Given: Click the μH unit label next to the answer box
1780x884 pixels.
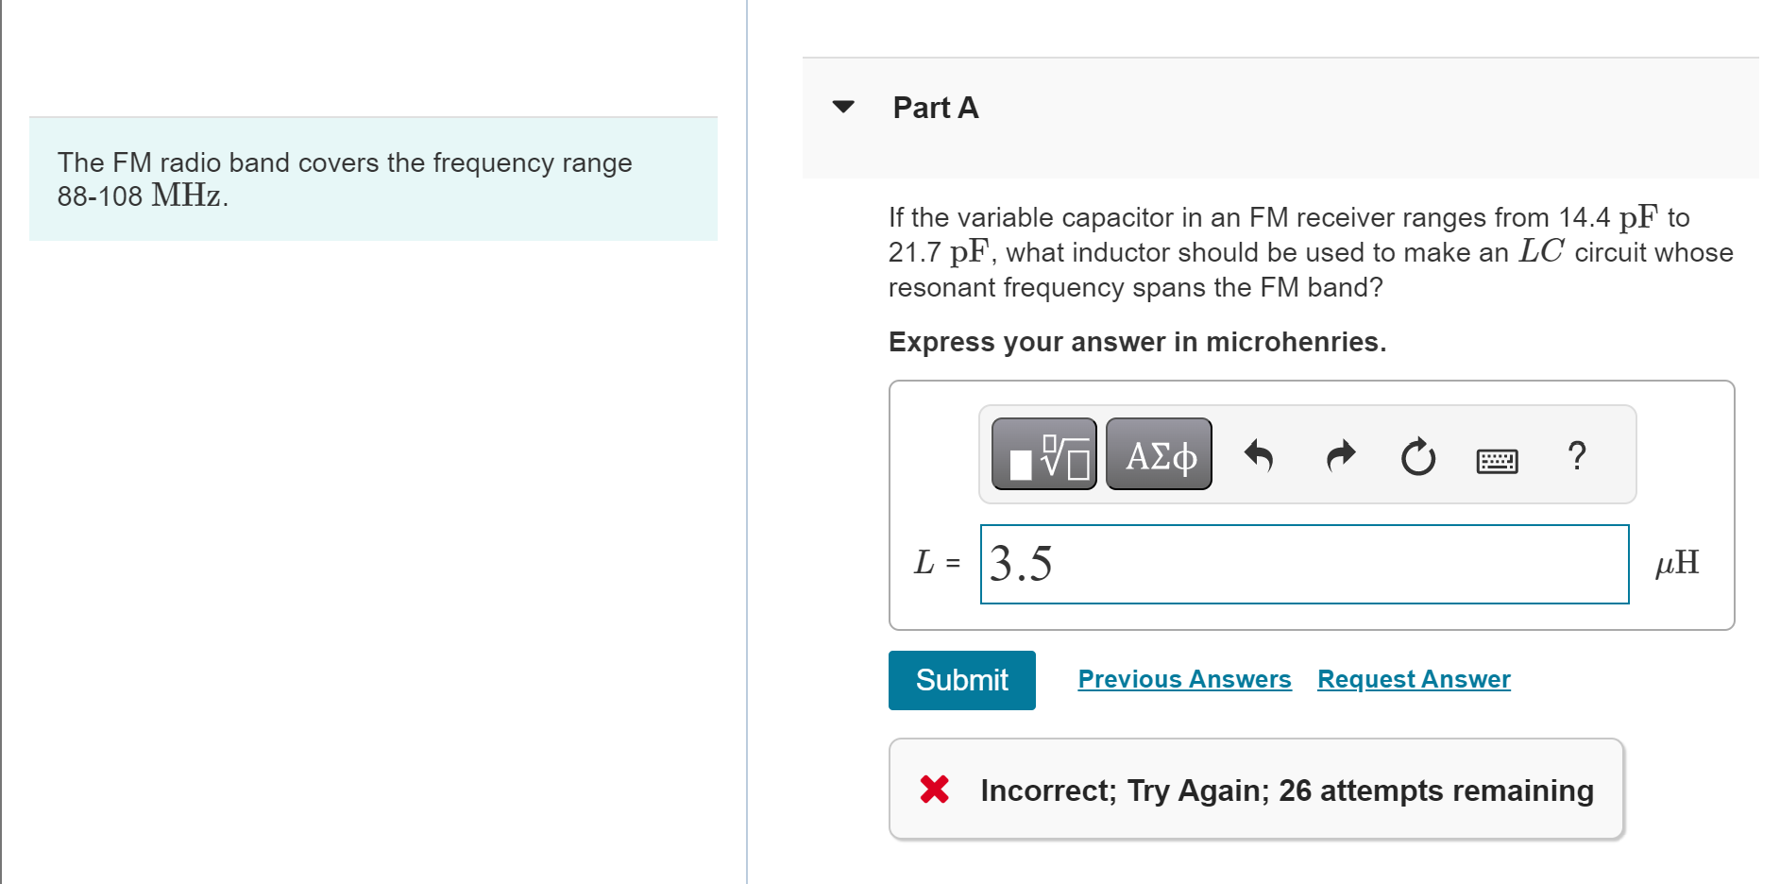Looking at the screenshot, I should coord(1678,563).
